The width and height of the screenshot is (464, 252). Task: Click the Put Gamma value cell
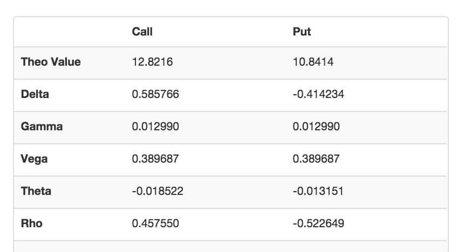point(316,127)
